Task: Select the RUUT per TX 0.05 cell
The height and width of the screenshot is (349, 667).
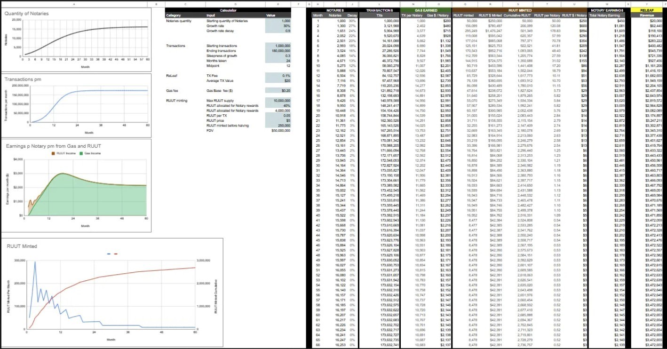Action: pyautogui.click(x=278, y=115)
